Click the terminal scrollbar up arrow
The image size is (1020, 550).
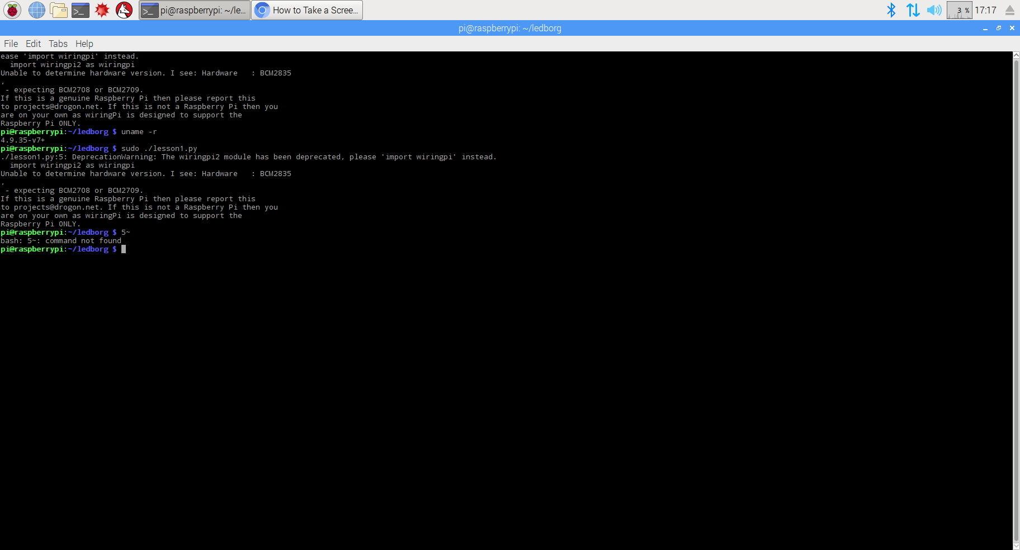[x=1016, y=55]
